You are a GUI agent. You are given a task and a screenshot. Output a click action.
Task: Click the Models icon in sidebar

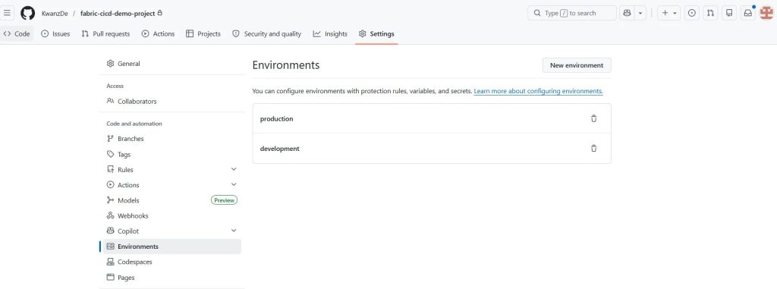[110, 200]
